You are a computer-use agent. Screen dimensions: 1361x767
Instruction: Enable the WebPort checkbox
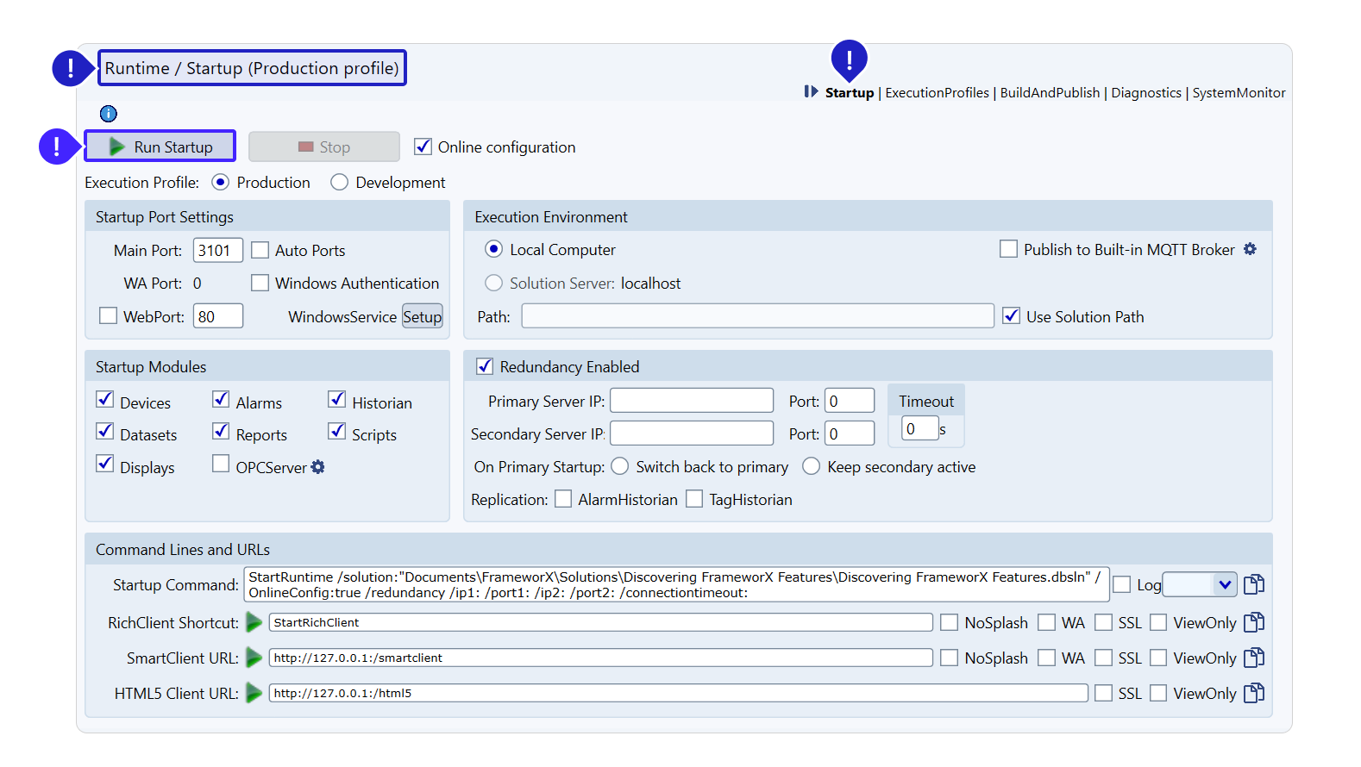[108, 315]
